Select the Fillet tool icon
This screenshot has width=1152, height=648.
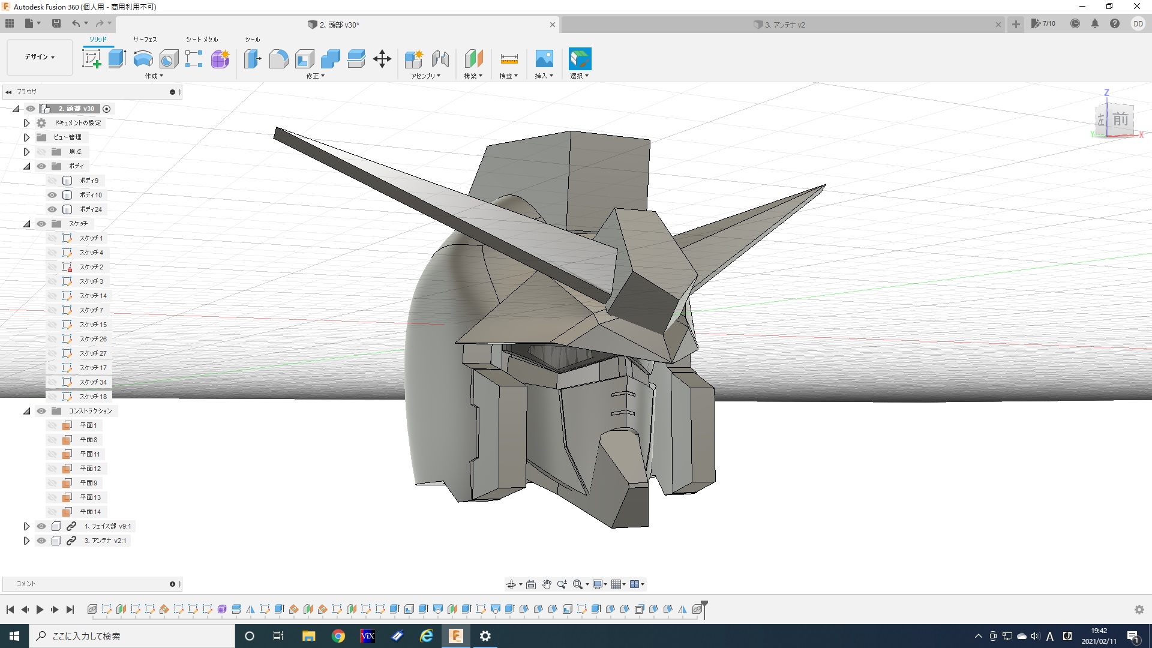[278, 59]
